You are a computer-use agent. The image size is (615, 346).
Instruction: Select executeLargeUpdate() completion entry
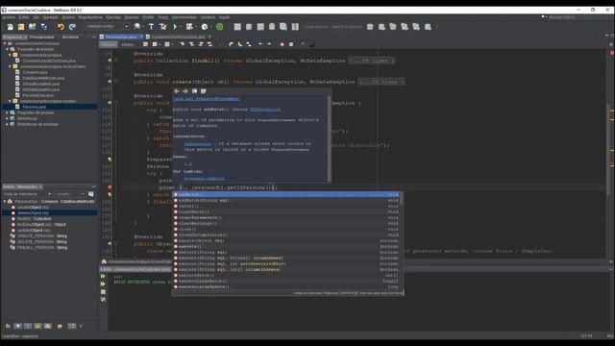click(286, 286)
